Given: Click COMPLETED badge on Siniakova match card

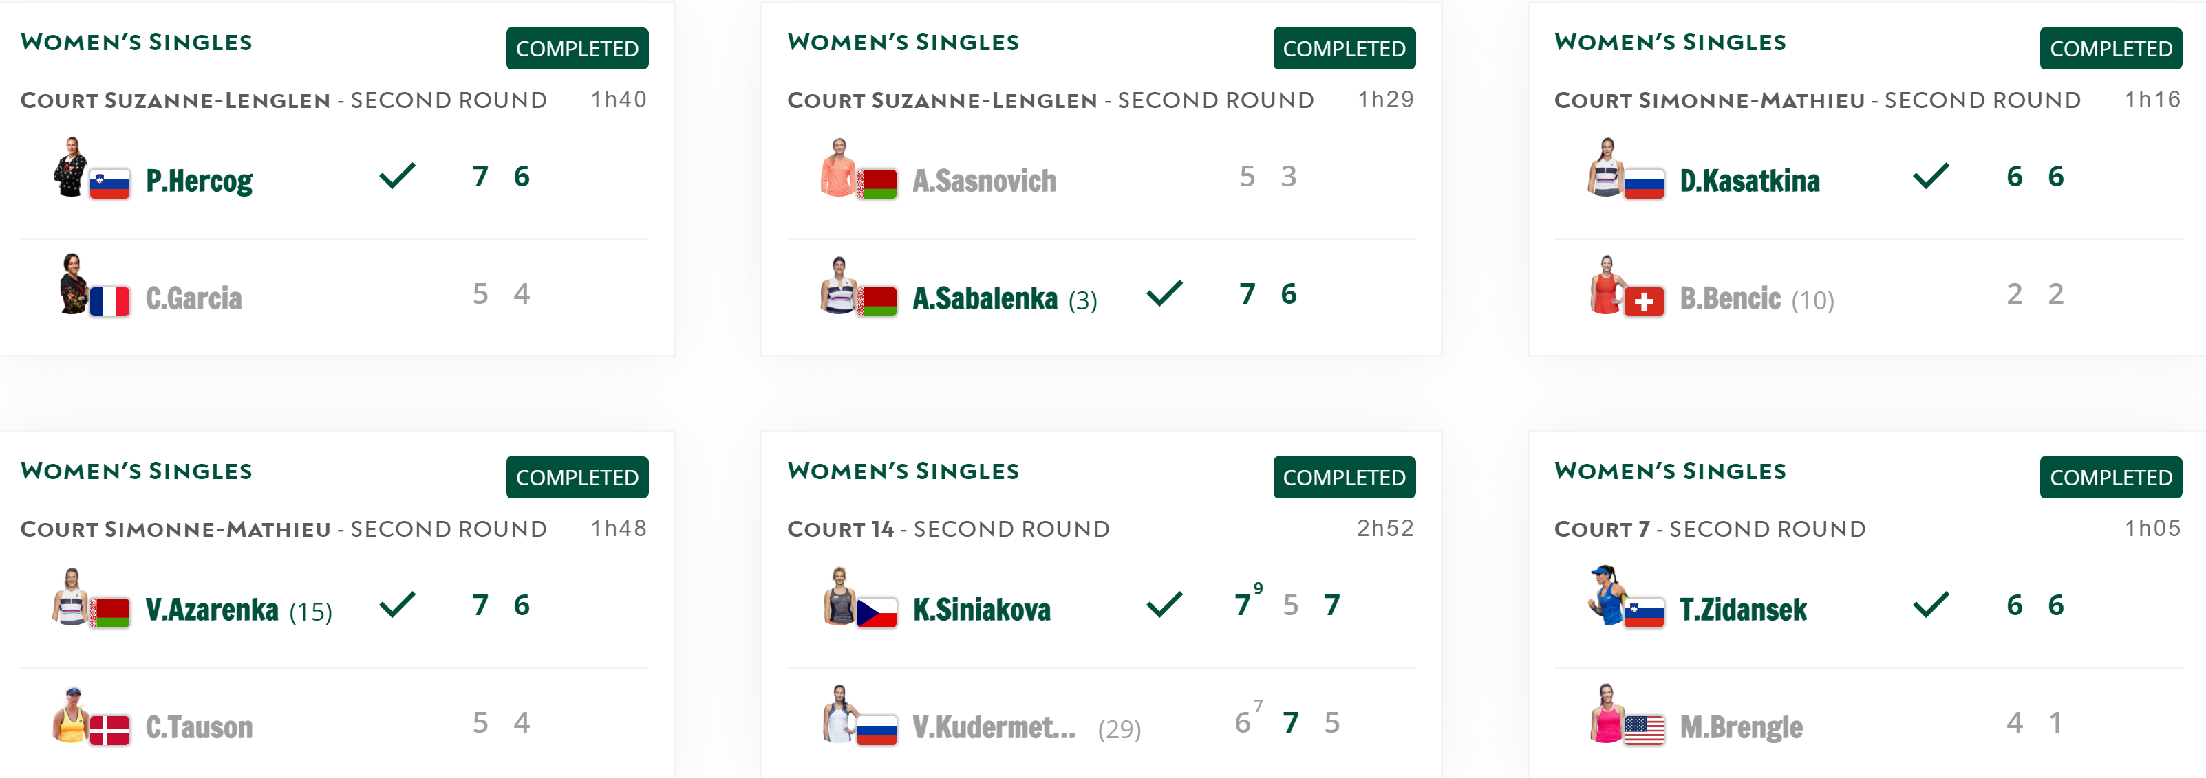Looking at the screenshot, I should 1344,477.
